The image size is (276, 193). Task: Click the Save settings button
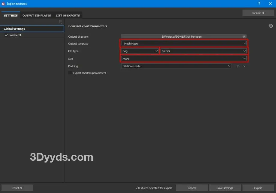(x=225, y=188)
